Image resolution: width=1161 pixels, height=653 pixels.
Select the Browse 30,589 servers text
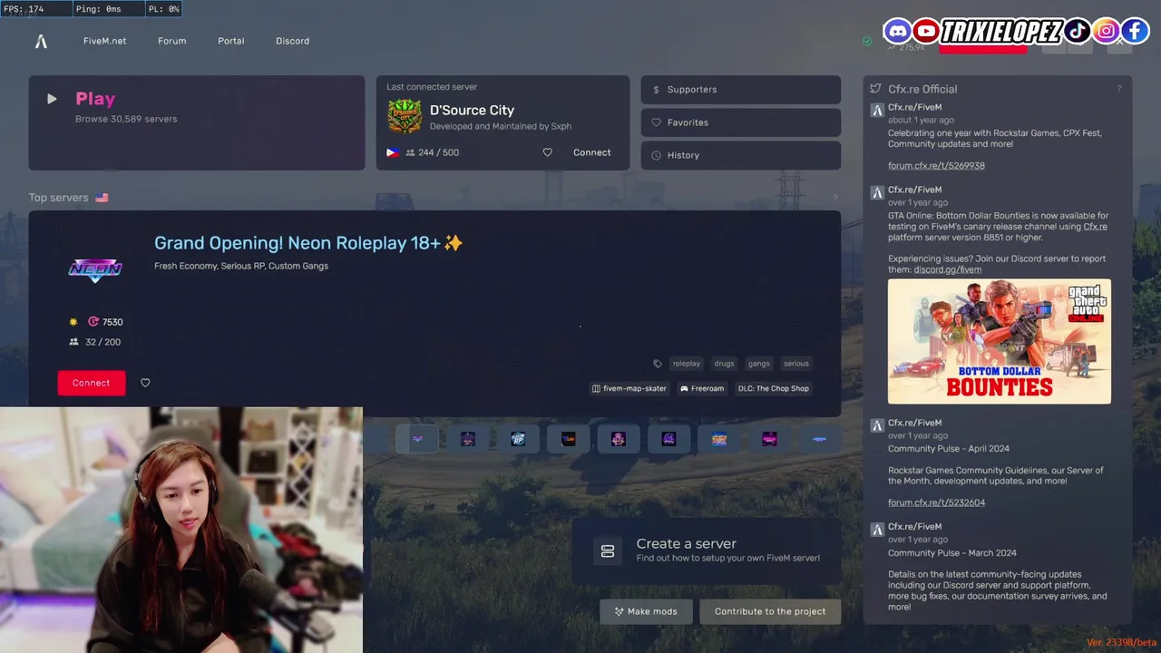click(x=126, y=119)
